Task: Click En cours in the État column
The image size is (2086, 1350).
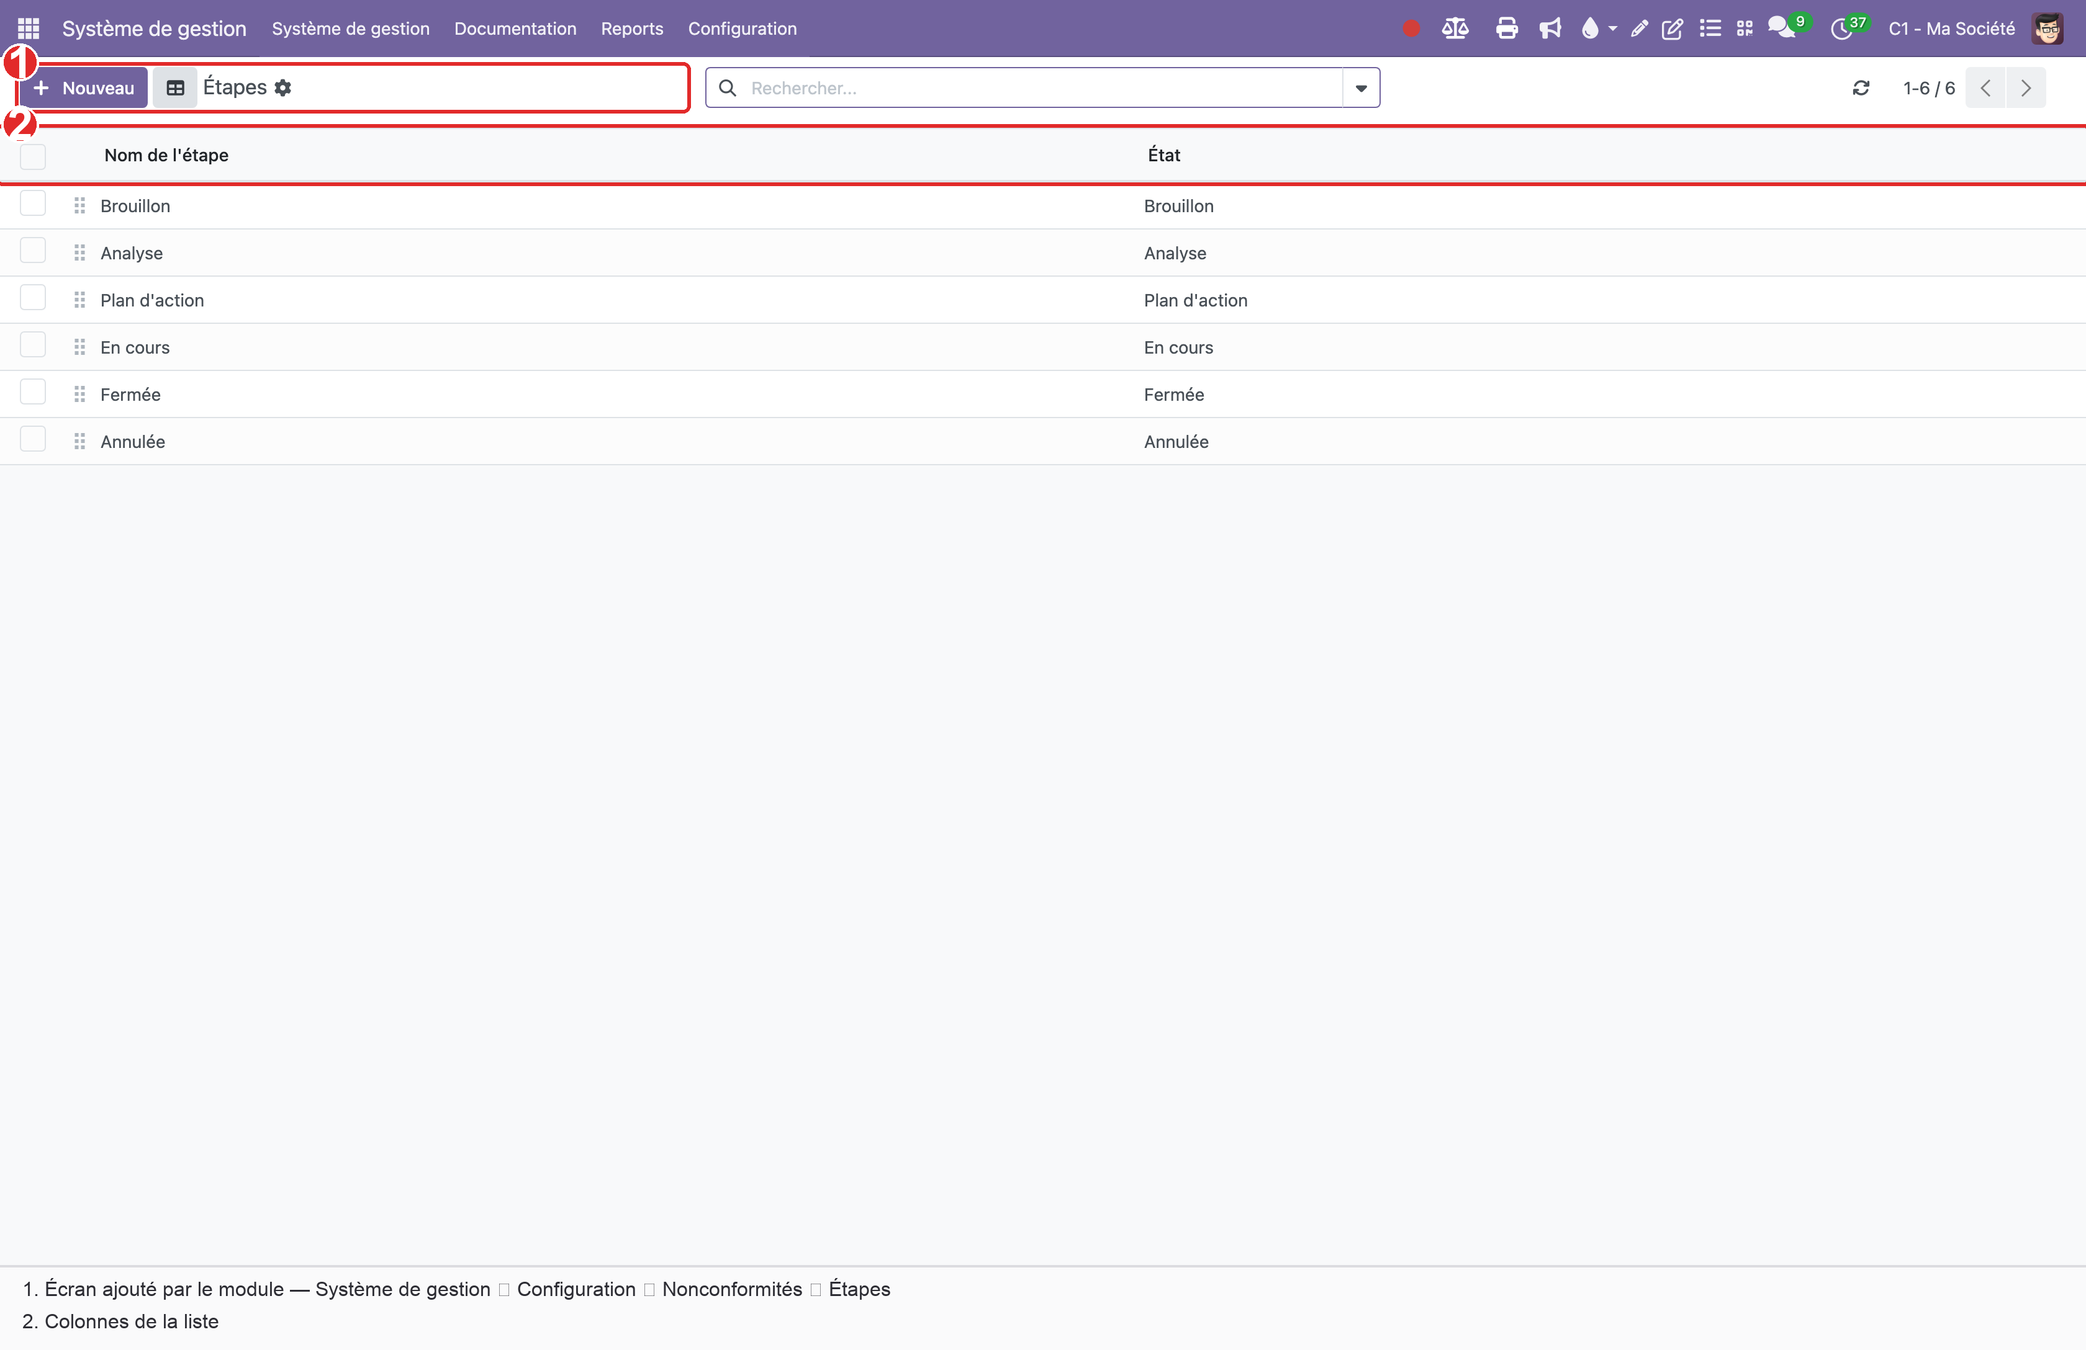Action: tap(1178, 348)
